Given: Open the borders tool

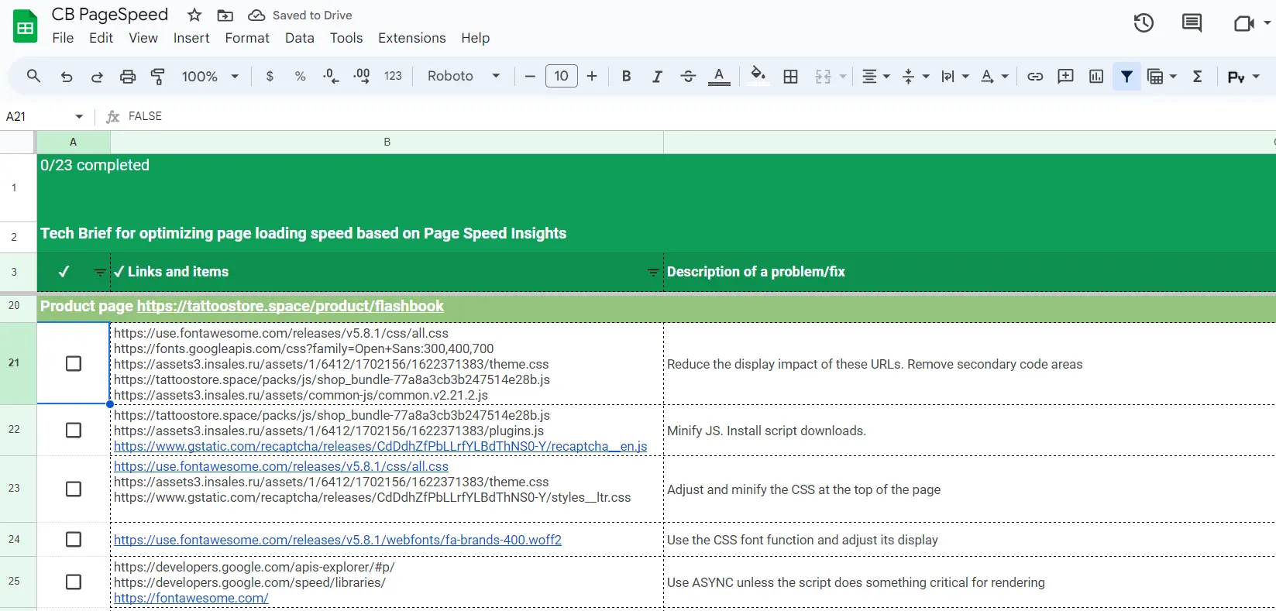Looking at the screenshot, I should point(790,76).
